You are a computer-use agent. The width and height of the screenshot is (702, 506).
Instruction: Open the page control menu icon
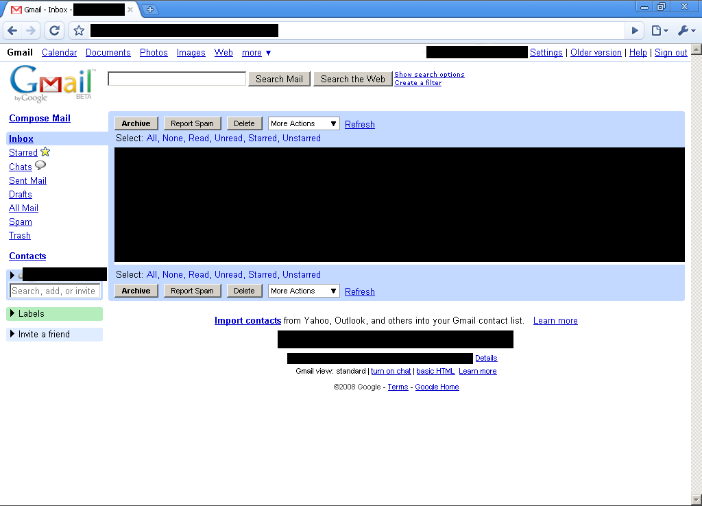click(x=659, y=30)
